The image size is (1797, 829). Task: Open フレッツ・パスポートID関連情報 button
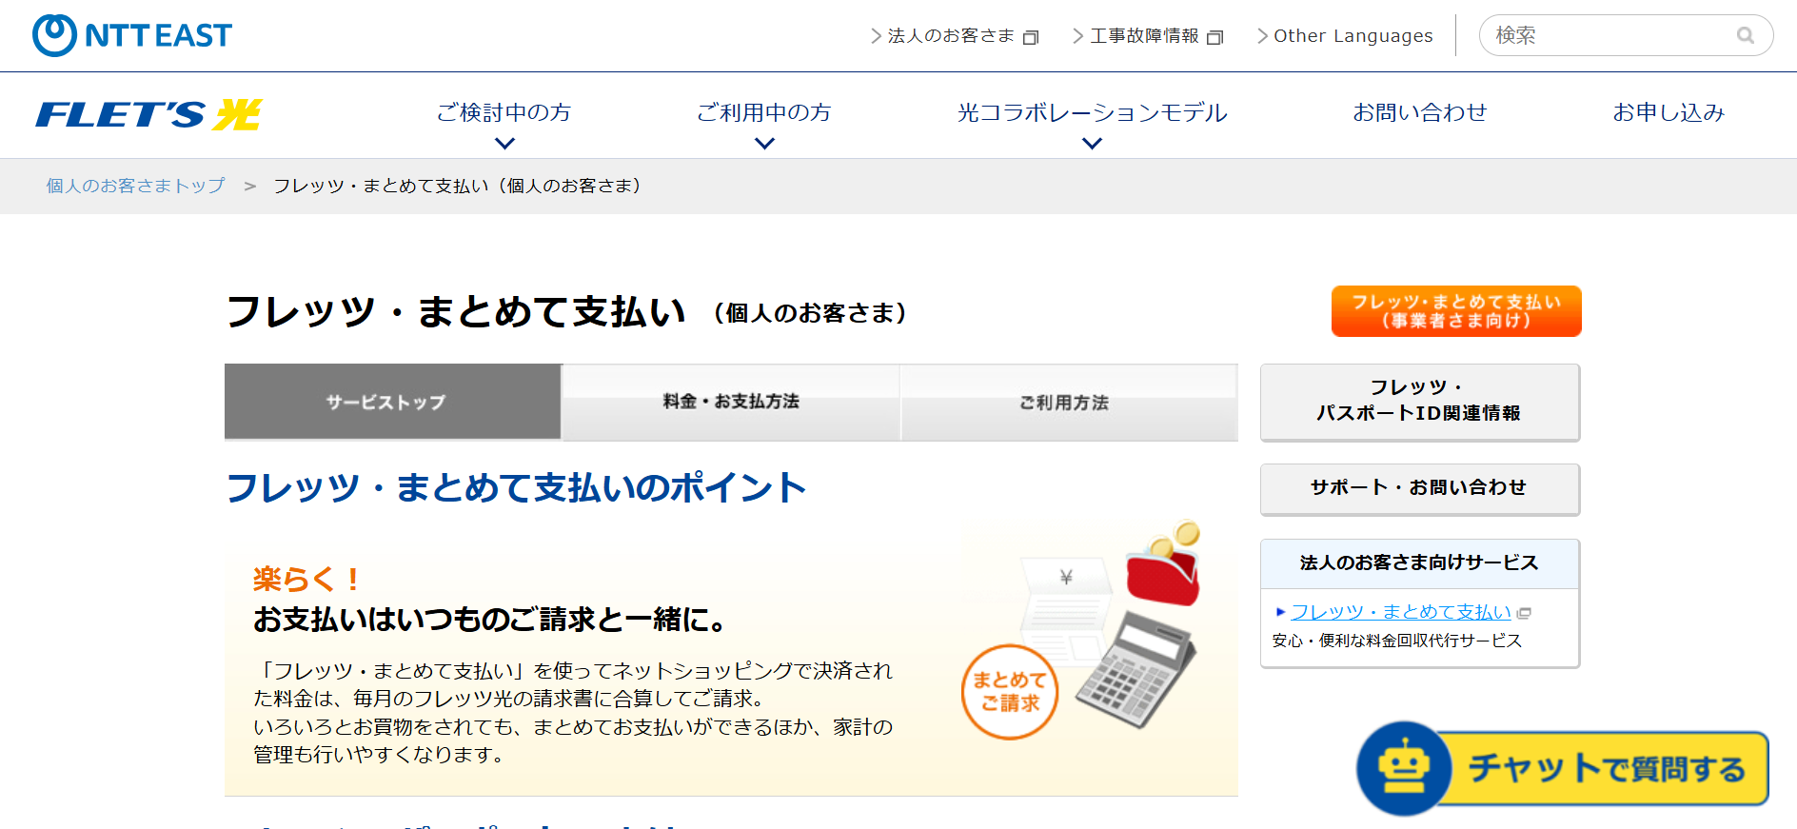[1420, 402]
